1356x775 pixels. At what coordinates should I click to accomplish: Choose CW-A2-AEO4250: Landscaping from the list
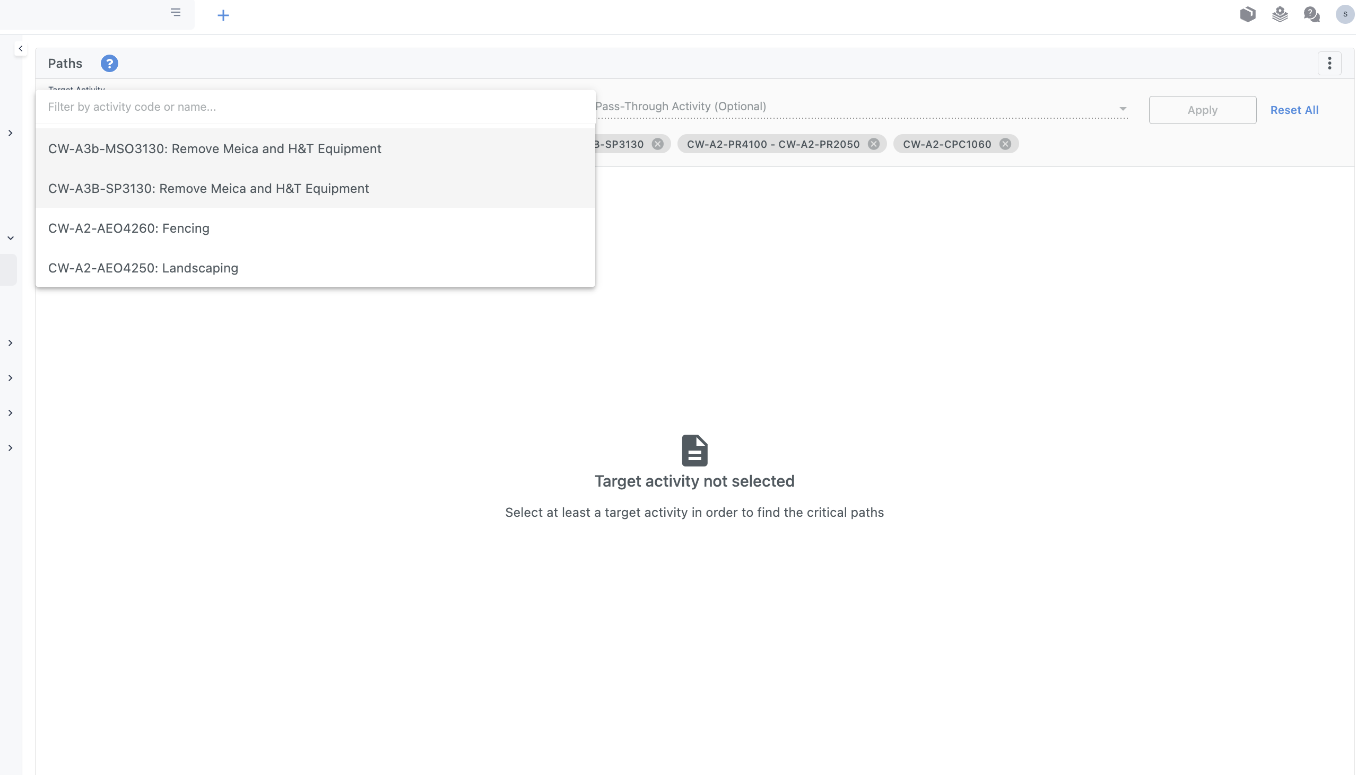[x=143, y=268]
